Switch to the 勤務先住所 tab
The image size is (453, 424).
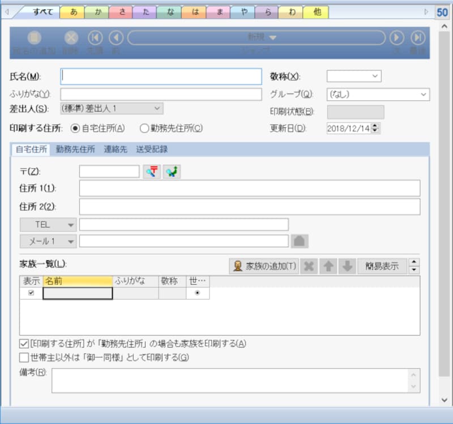pyautogui.click(x=75, y=151)
